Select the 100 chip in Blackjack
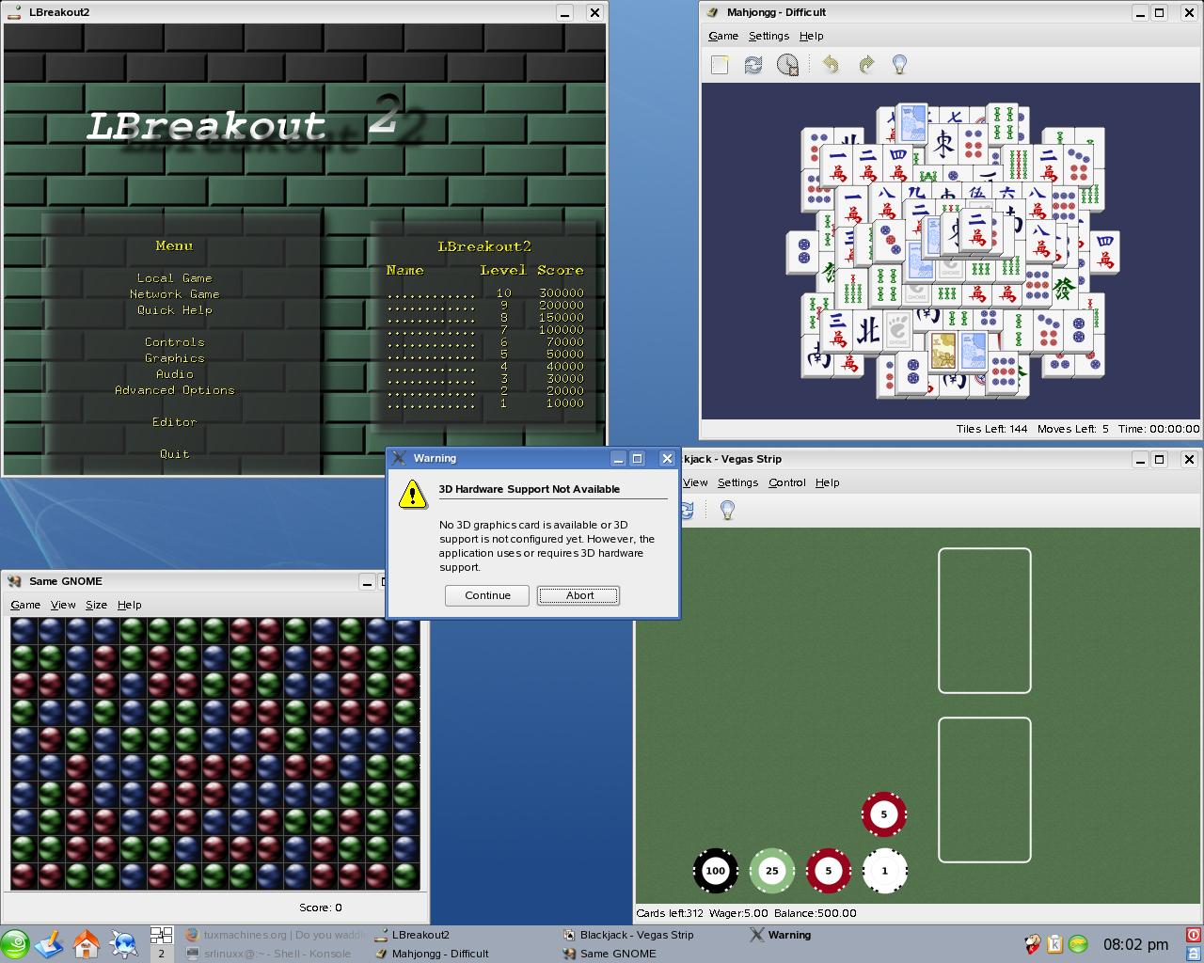Viewport: 1204px width, 963px height. click(715, 871)
